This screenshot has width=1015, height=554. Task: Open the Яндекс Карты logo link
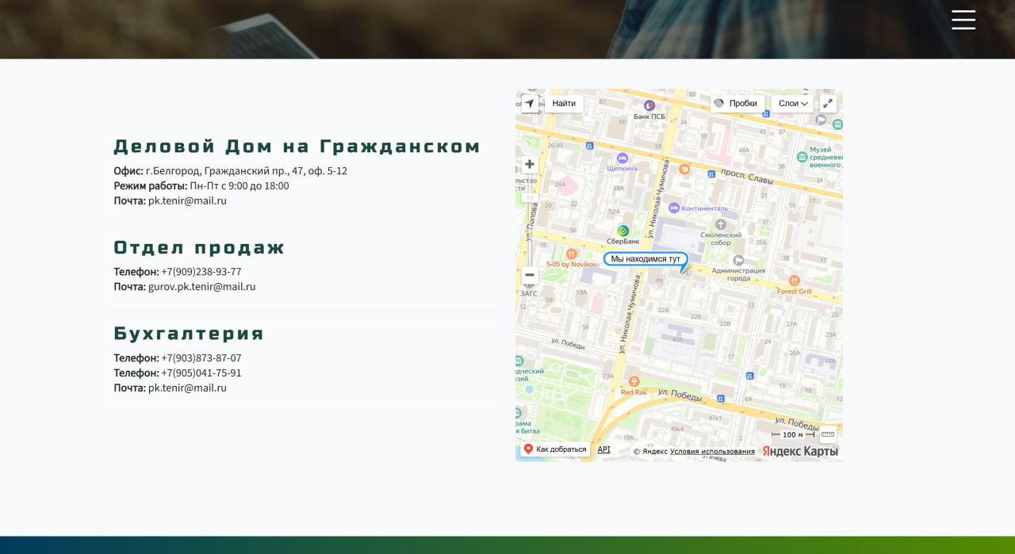(x=799, y=451)
